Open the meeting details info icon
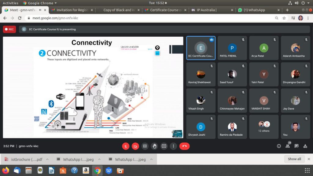The image size is (313, 176). [x=279, y=146]
